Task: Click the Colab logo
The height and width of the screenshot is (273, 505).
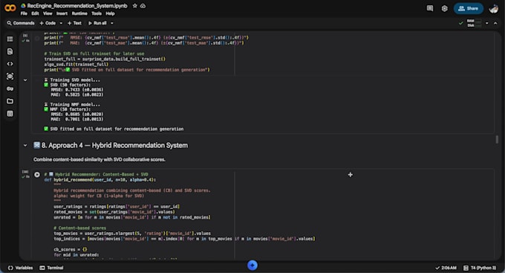Action: [10, 8]
